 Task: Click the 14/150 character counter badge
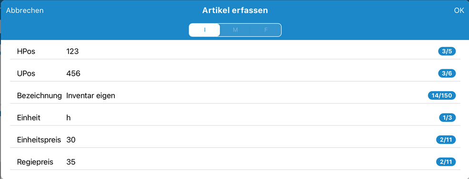442,96
